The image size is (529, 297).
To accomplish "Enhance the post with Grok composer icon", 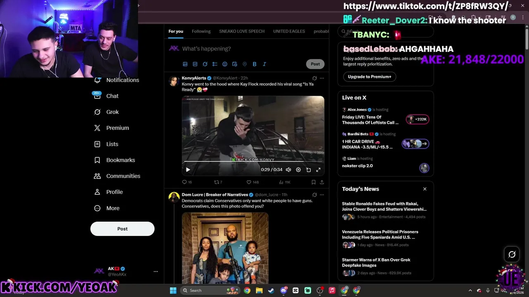I will [205, 64].
